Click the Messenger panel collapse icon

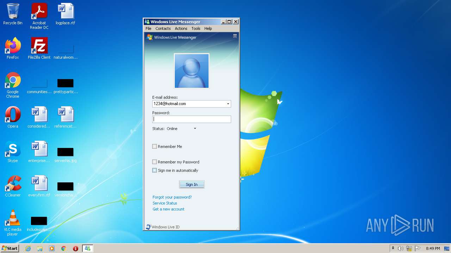235,36
